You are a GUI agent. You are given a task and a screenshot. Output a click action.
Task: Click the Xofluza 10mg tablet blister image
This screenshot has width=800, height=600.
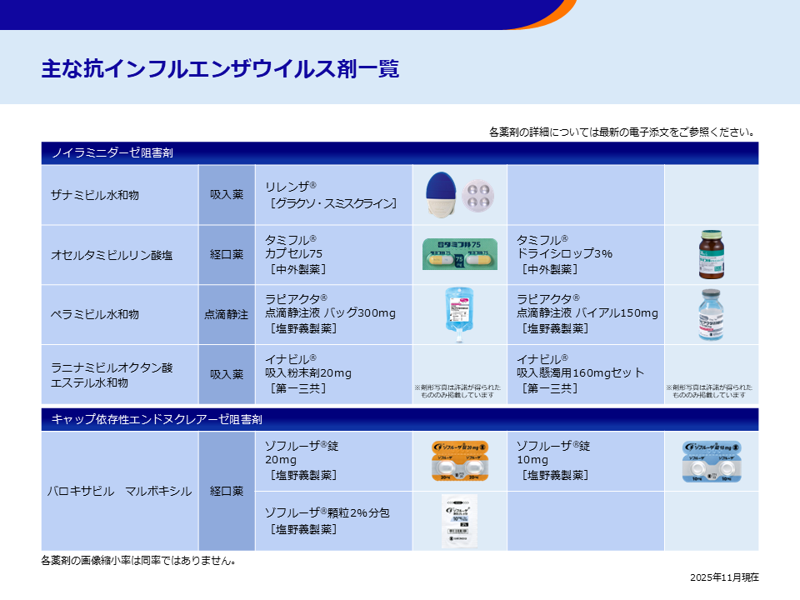(712, 462)
